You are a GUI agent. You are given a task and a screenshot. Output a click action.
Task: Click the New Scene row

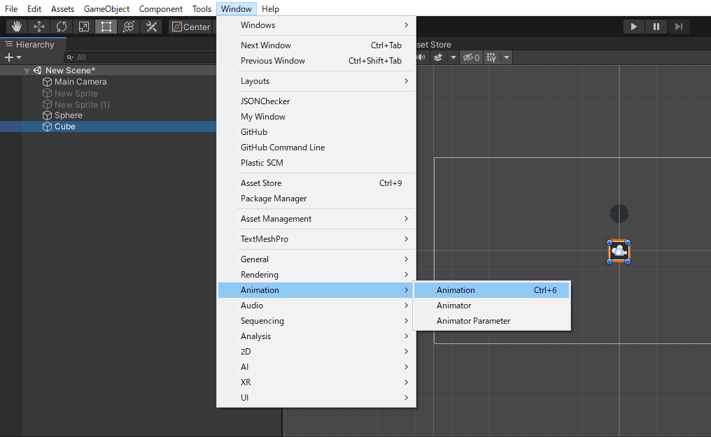108,71
